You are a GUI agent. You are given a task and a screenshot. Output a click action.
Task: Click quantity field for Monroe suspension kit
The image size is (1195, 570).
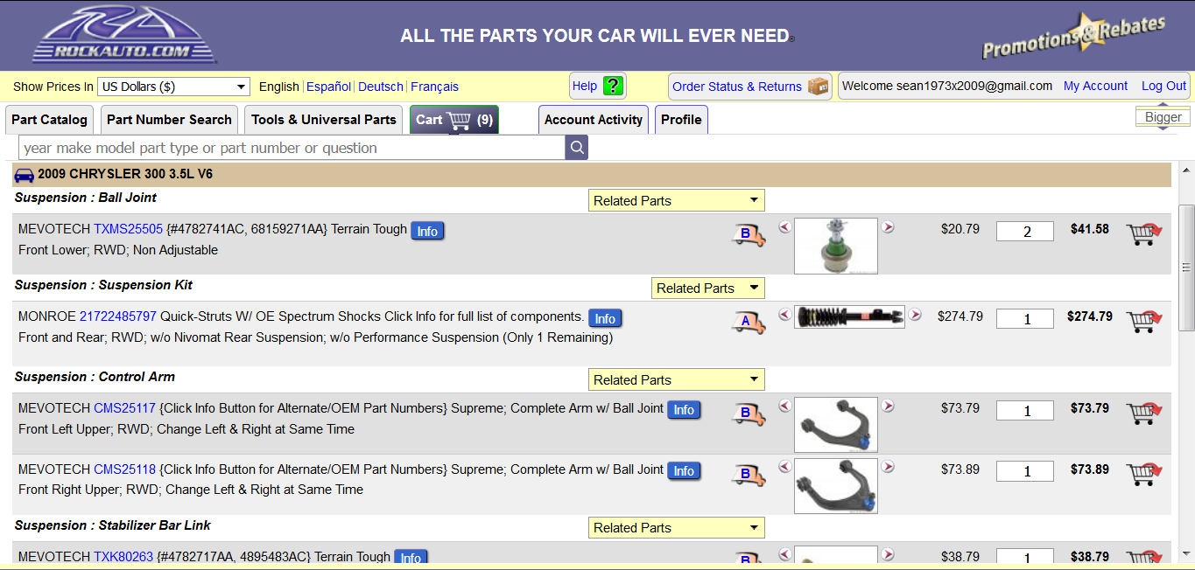tap(1025, 319)
